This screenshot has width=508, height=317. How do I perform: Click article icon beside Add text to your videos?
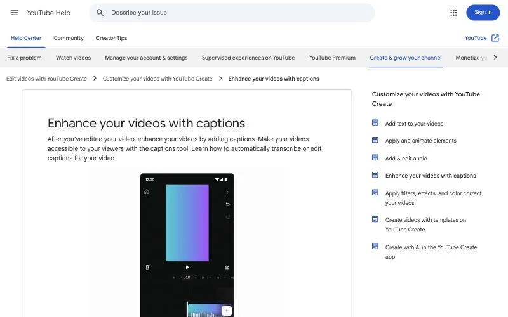[x=375, y=122]
